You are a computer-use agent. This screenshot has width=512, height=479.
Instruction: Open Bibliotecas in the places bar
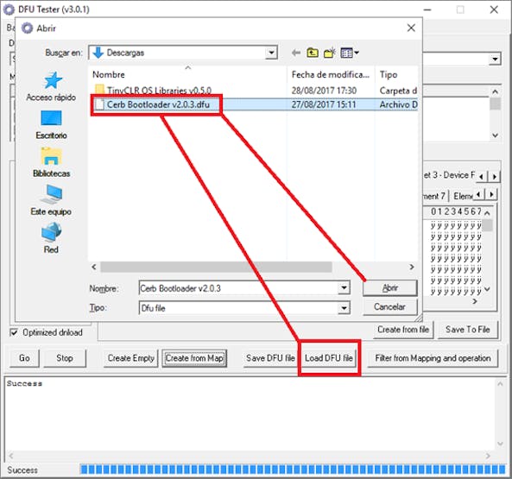click(x=51, y=162)
